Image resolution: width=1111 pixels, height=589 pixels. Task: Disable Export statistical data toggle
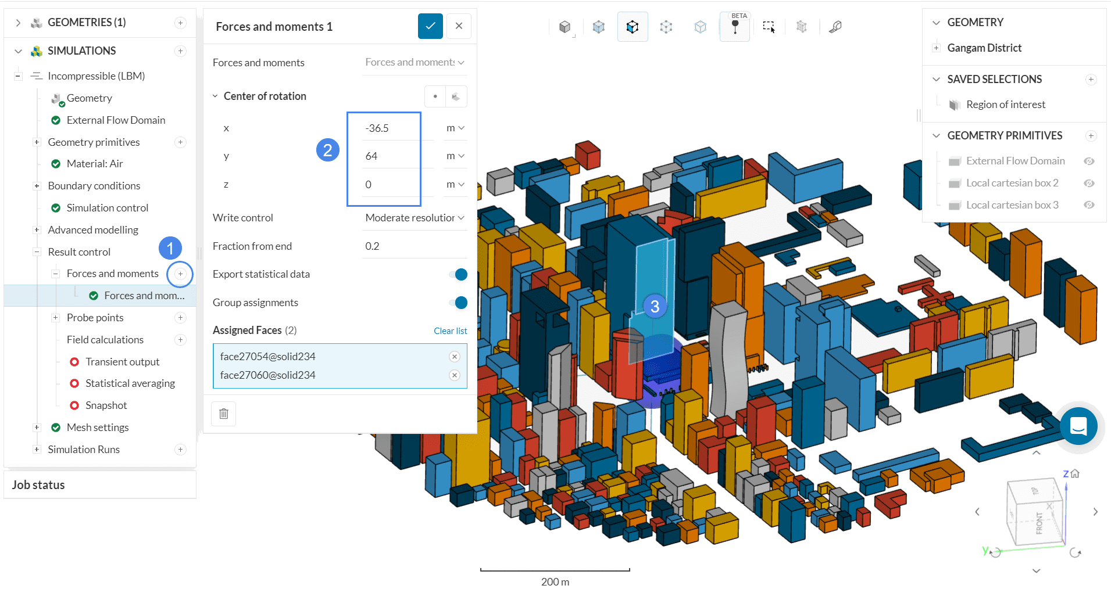[x=458, y=274]
